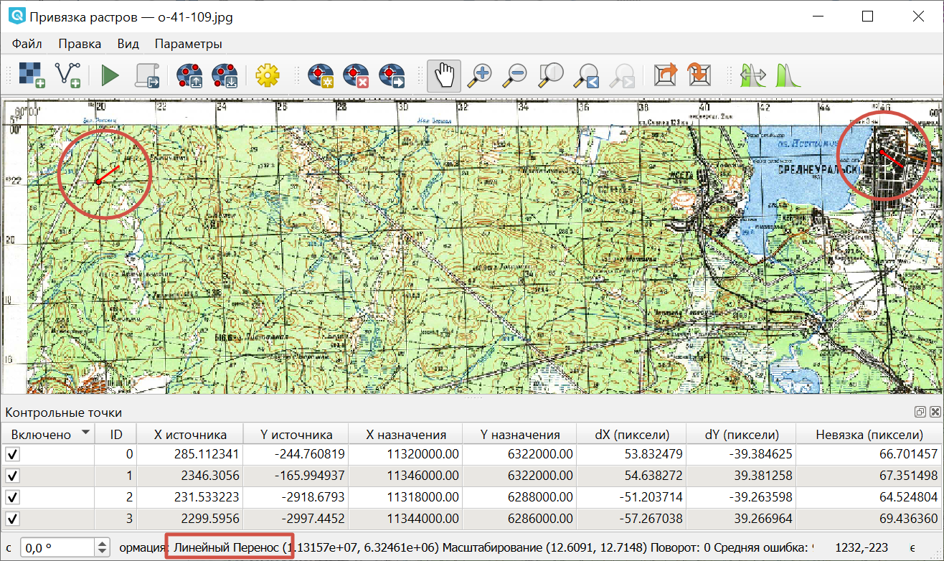Select the Zoom In magnifier tool
This screenshot has width=944, height=561.
coord(478,75)
